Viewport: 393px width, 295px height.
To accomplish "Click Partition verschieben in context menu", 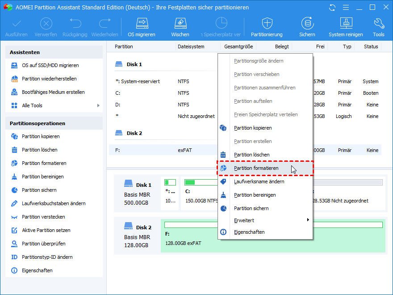I will pos(265,74).
